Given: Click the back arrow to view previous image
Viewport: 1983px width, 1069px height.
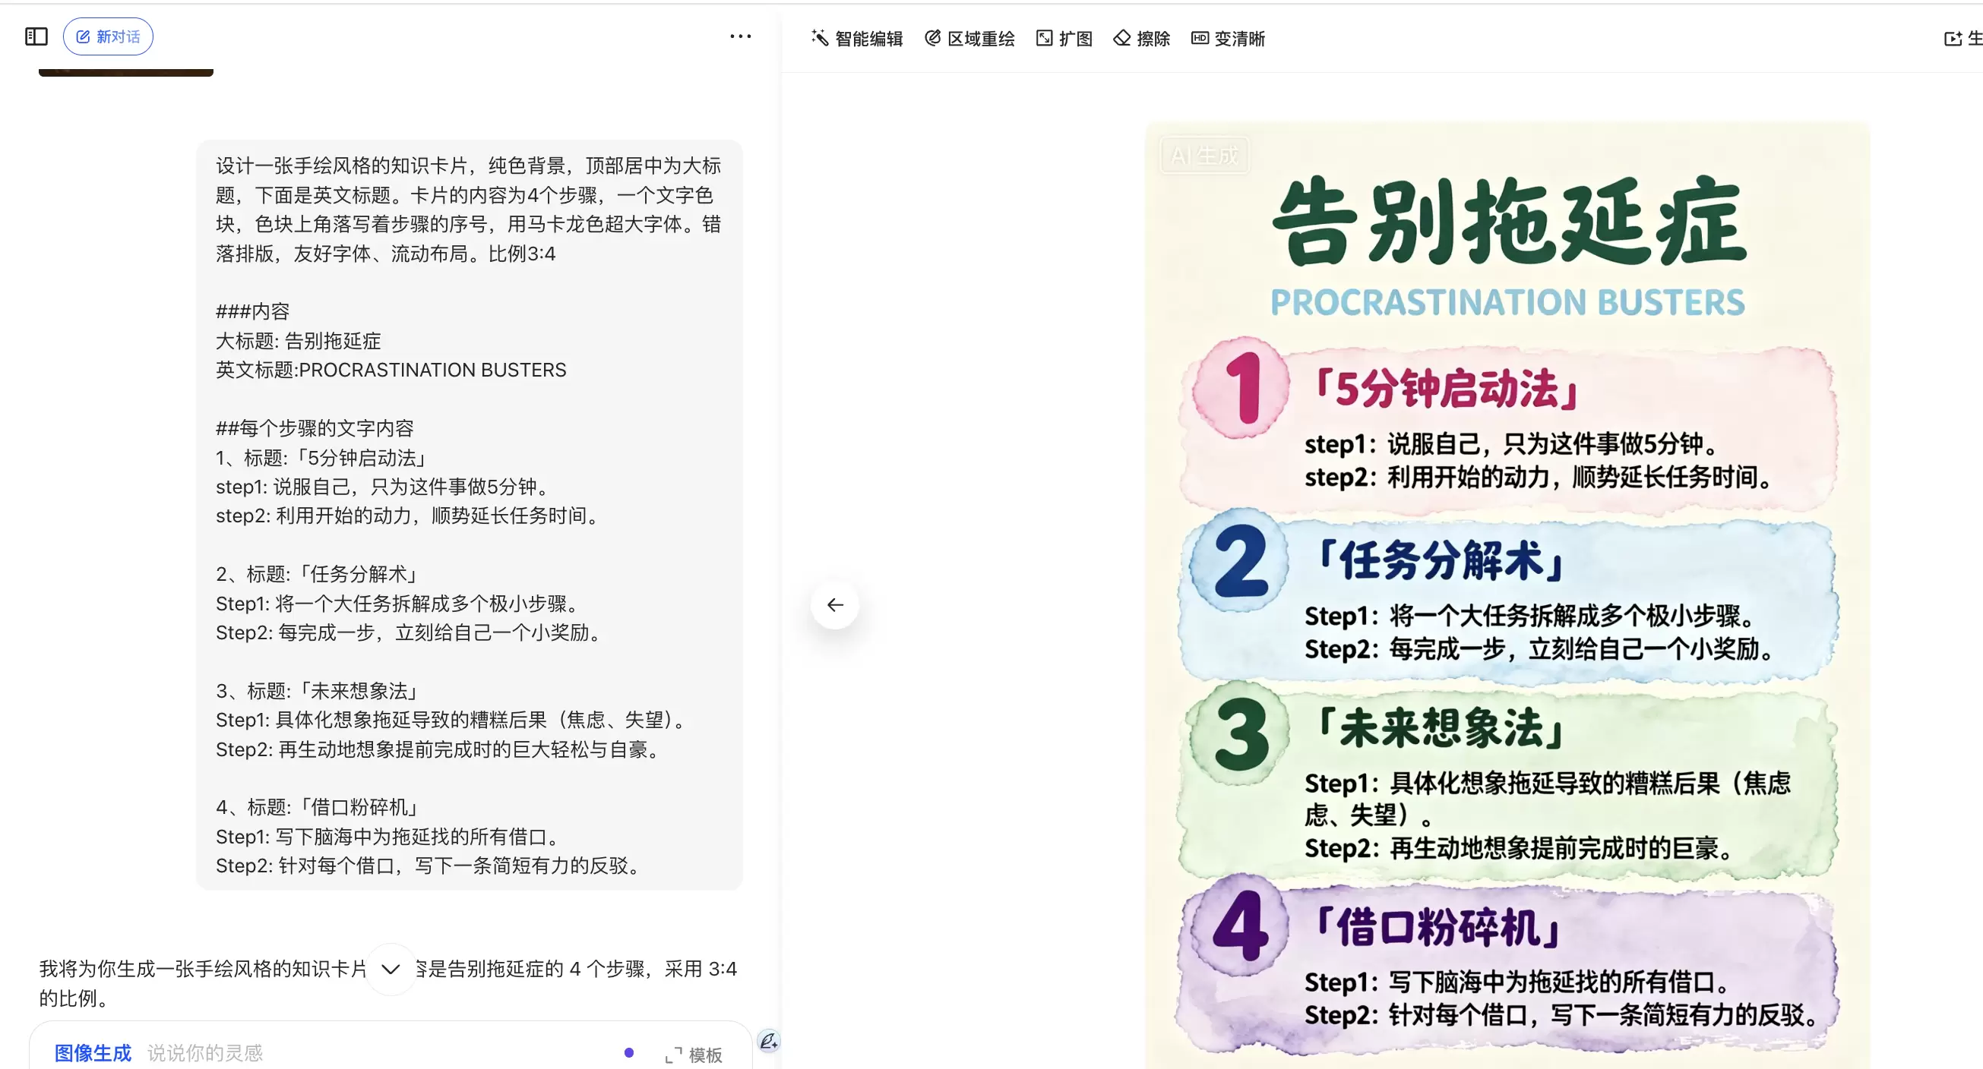Looking at the screenshot, I should (835, 604).
